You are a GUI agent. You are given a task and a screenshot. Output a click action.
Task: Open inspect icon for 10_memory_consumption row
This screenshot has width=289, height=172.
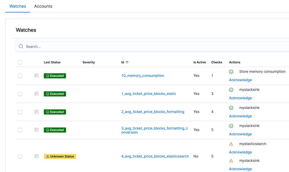[x=36, y=76]
